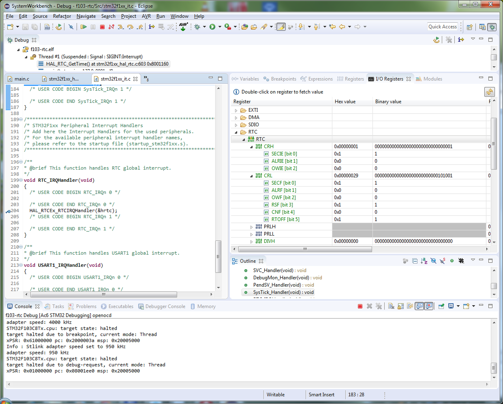Image resolution: width=503 pixels, height=404 pixels.
Task: Terminate the debug session with Stop icon
Action: [x=102, y=27]
